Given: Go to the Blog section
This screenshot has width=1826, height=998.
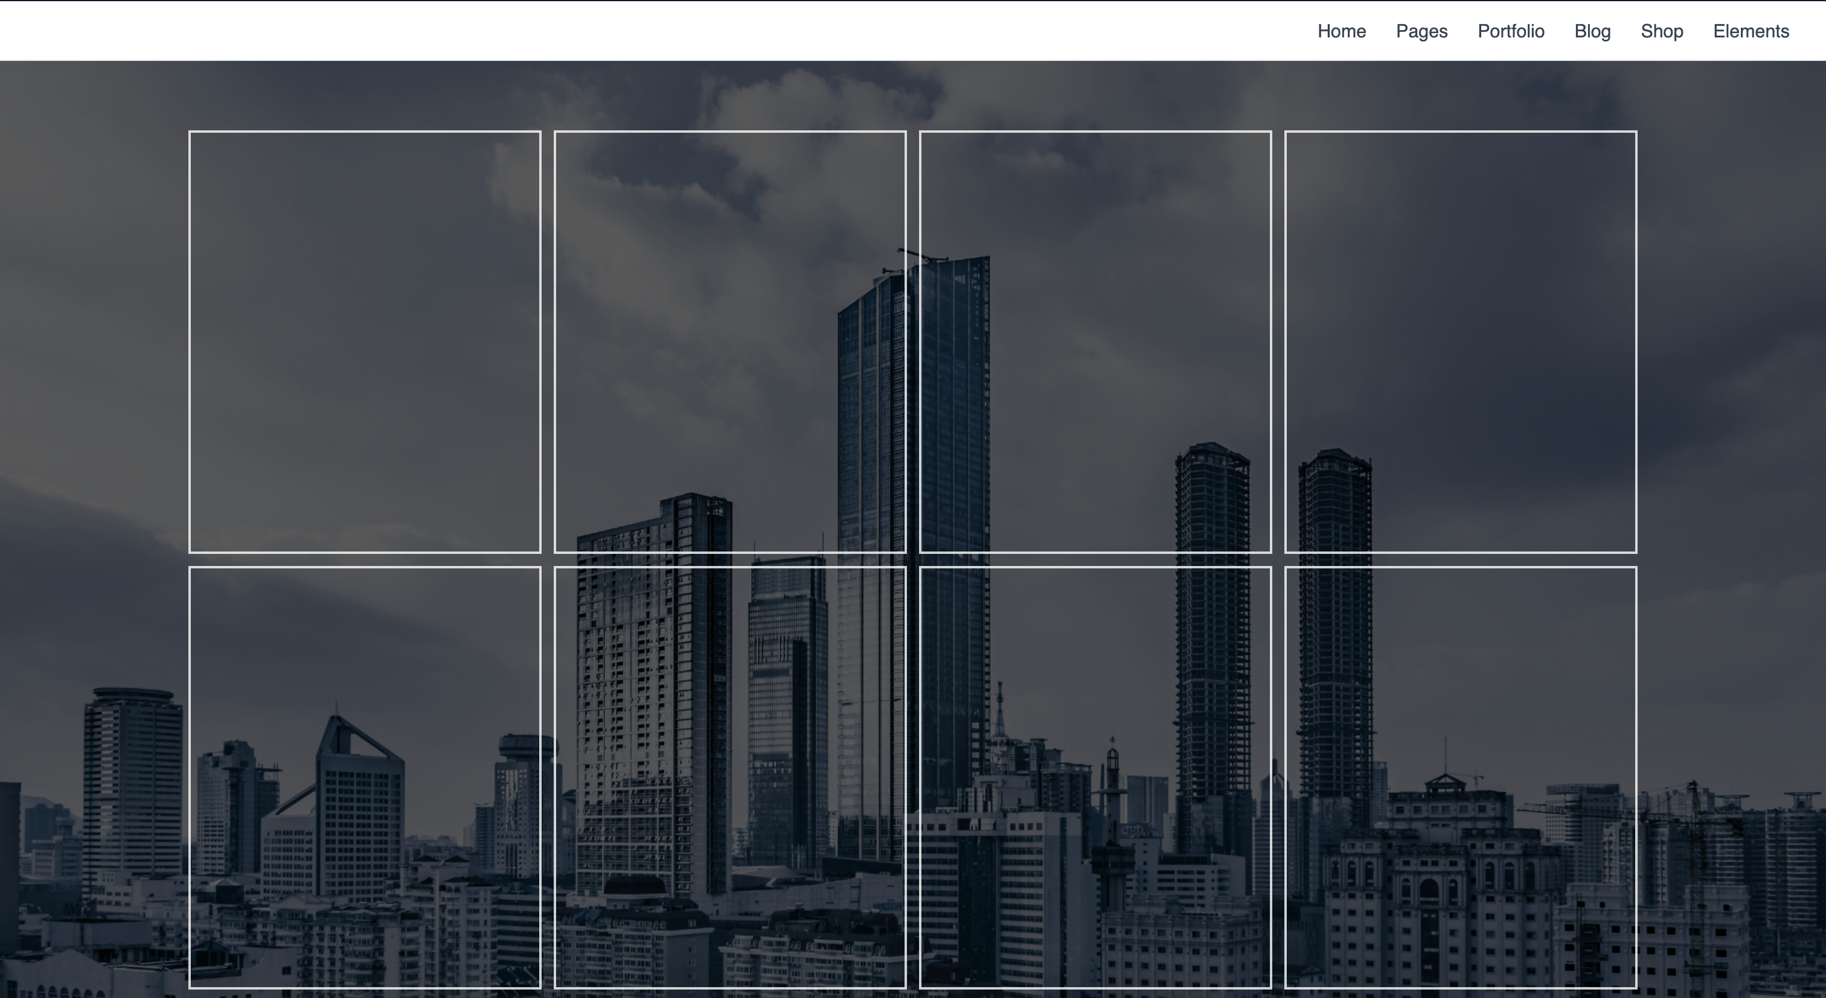Looking at the screenshot, I should (1593, 31).
